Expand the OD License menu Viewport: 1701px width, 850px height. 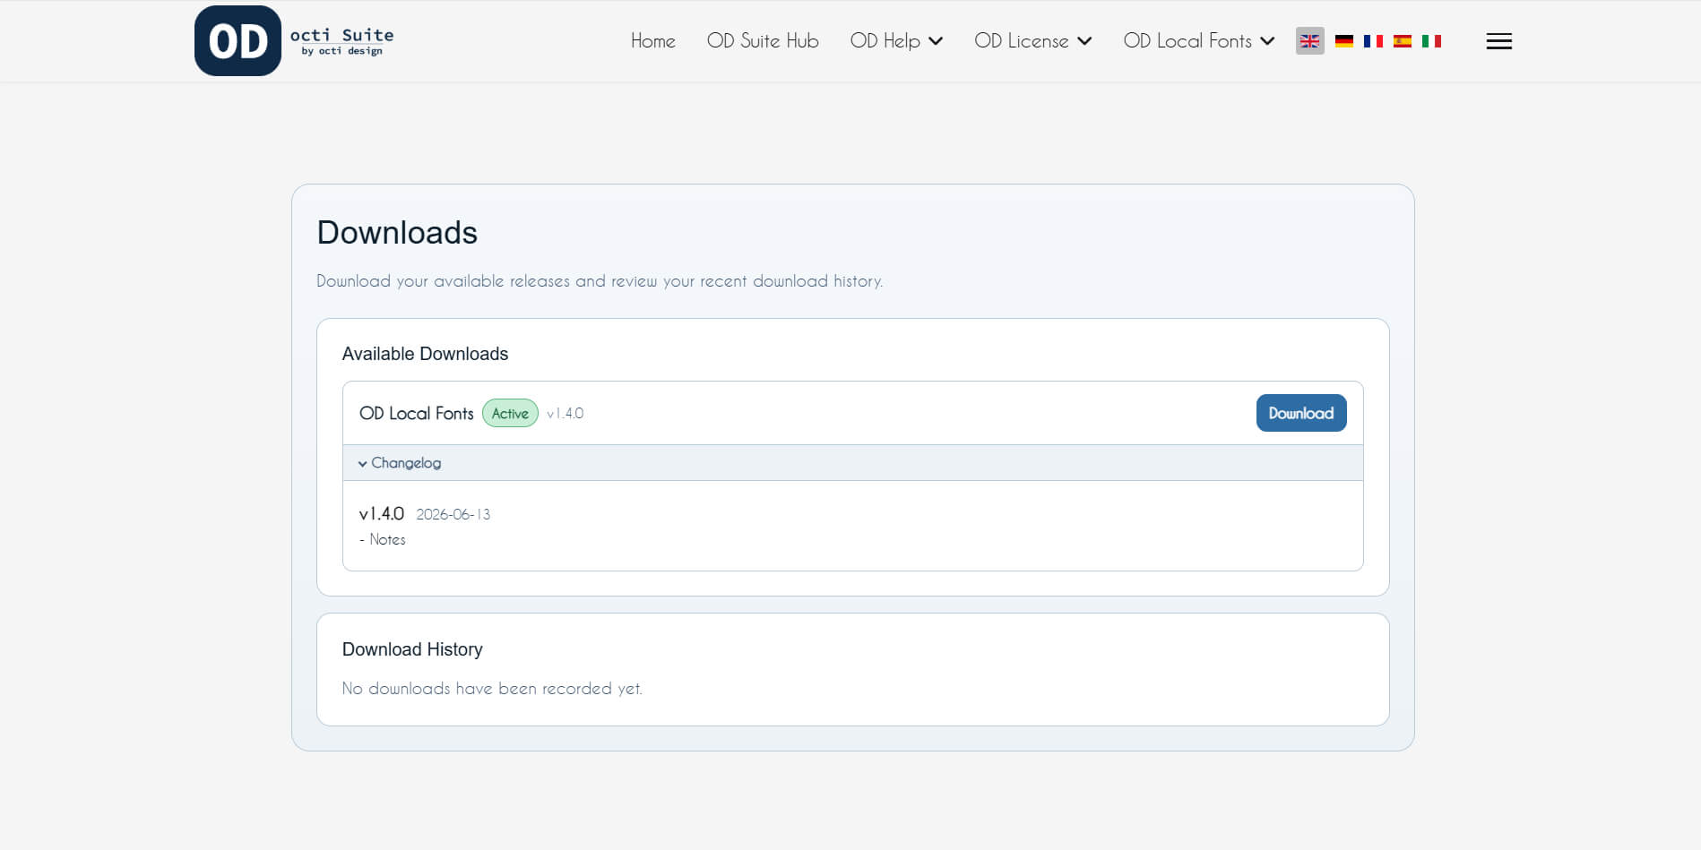1032,41
